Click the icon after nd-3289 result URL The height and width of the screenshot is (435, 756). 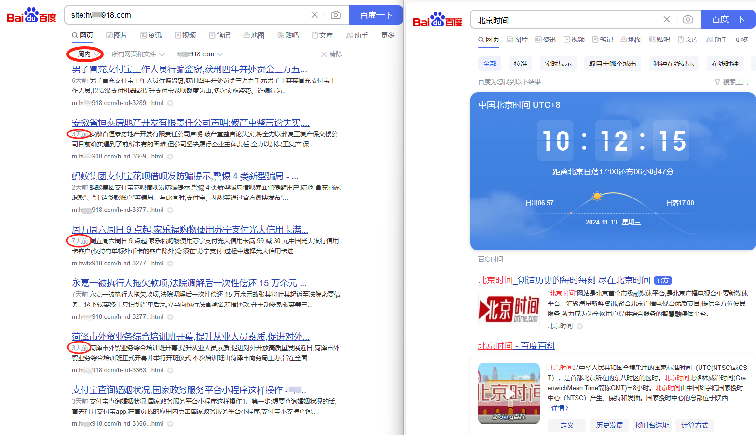point(170,103)
